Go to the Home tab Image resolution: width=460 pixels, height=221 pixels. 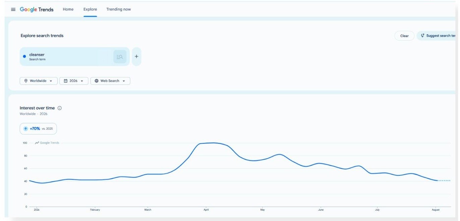pos(68,9)
